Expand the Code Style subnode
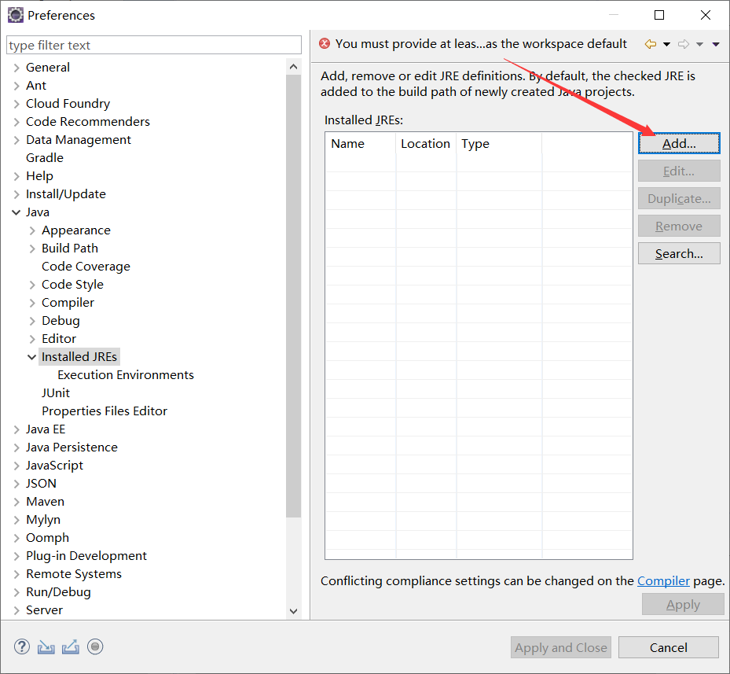 (x=32, y=285)
